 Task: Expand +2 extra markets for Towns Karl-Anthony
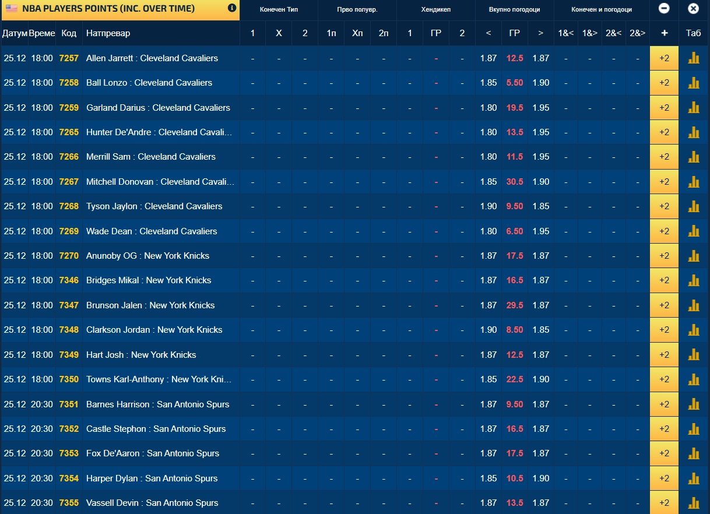(x=664, y=379)
